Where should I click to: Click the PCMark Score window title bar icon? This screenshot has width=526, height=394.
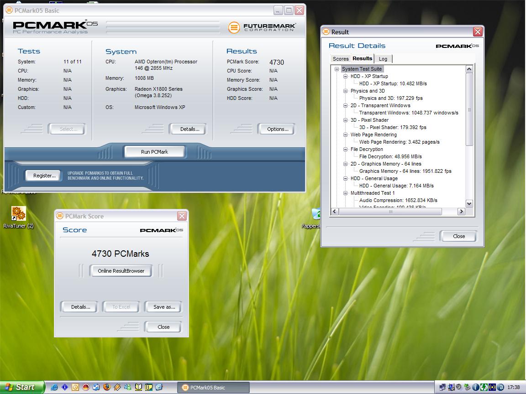[x=60, y=216]
